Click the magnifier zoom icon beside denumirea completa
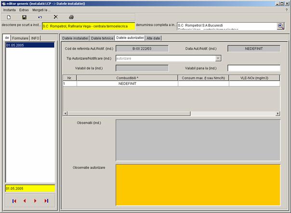 280,26
